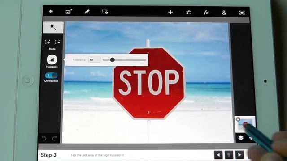Tap the back arrow icon
The image size is (287, 161).
51,11
